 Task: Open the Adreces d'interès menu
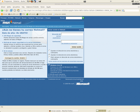click(32, 7)
